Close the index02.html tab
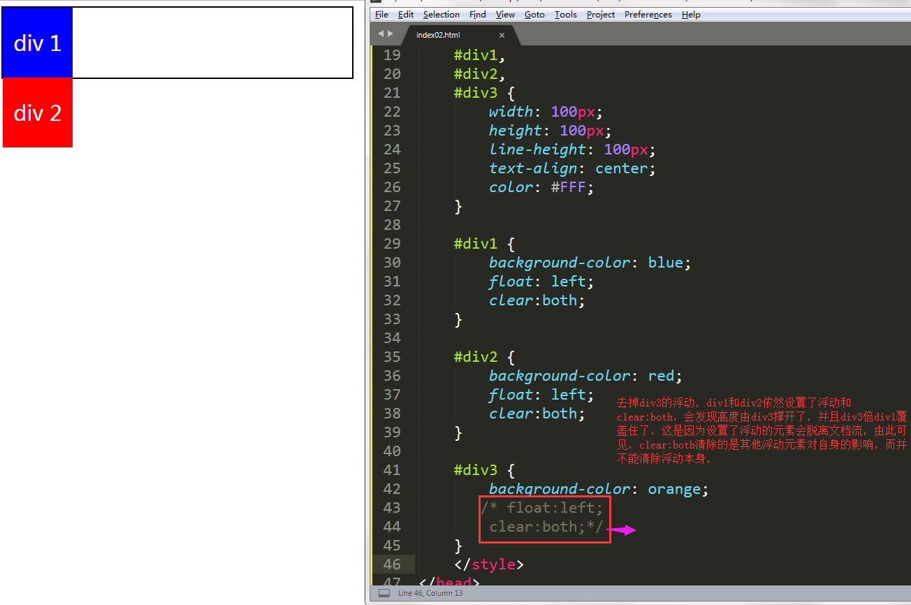The width and height of the screenshot is (911, 605). 502,35
